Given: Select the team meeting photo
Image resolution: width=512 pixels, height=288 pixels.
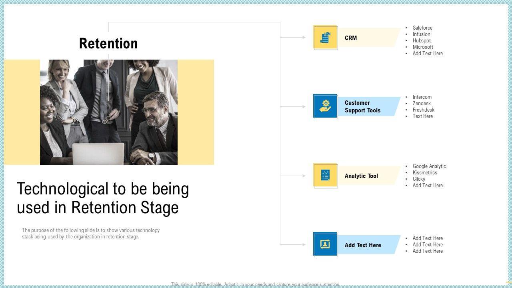Looking at the screenshot, I should pos(109,112).
